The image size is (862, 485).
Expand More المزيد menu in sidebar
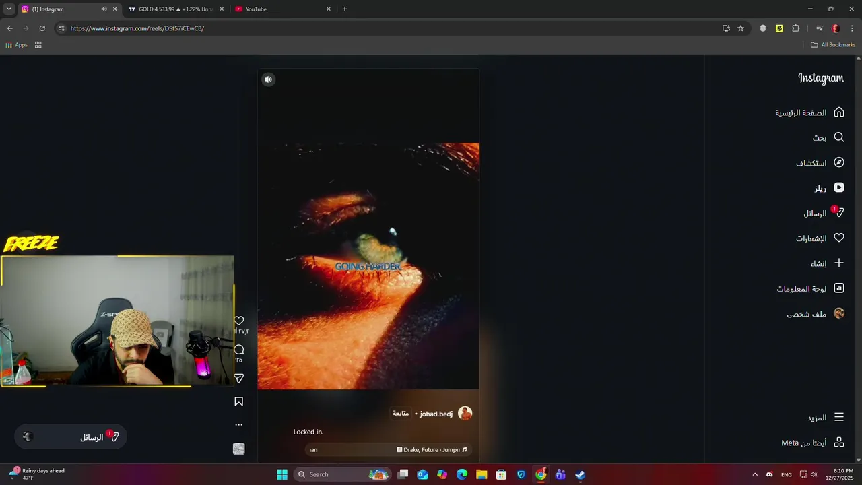coord(826,418)
